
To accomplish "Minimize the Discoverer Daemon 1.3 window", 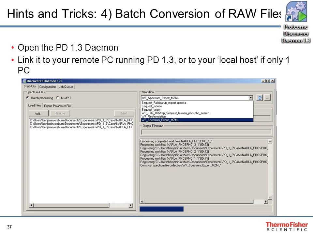I will (x=263, y=81).
